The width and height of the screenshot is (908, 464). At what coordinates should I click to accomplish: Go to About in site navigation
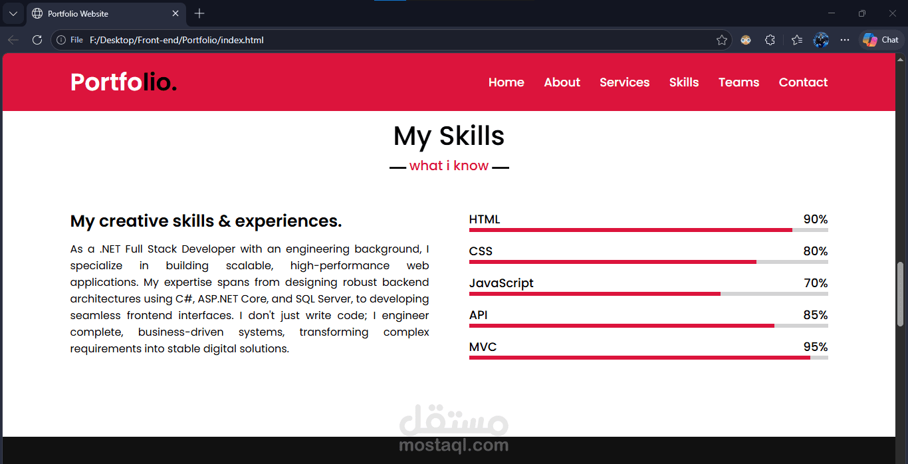tap(562, 82)
